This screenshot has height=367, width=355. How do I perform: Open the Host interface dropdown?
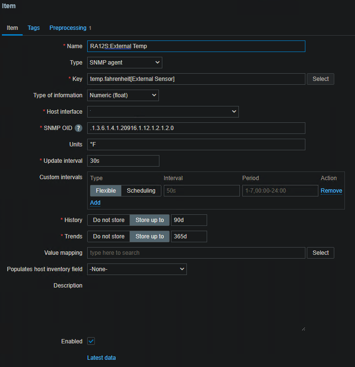tap(163, 112)
